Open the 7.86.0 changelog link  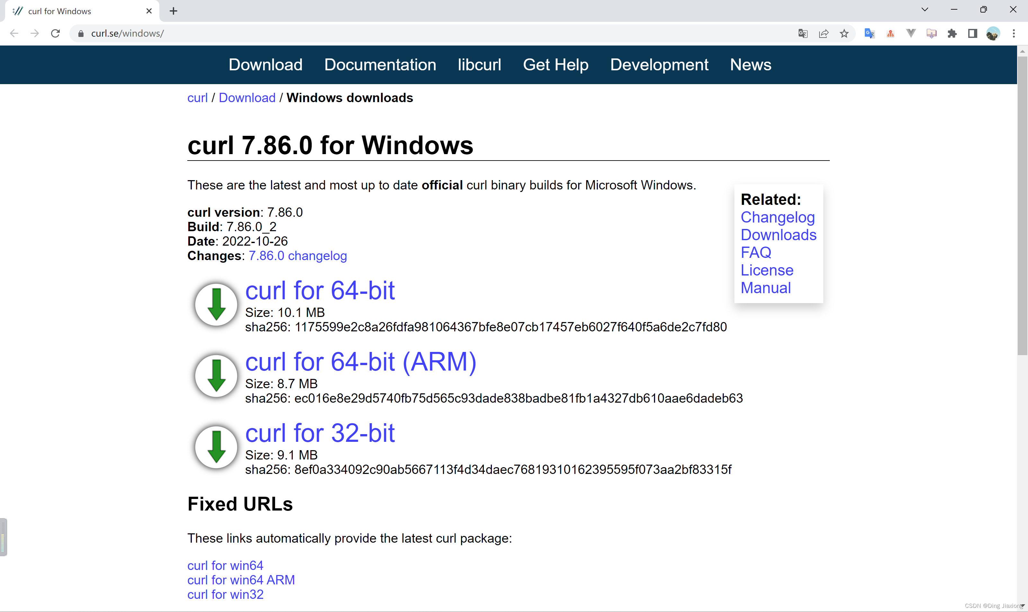pyautogui.click(x=297, y=256)
